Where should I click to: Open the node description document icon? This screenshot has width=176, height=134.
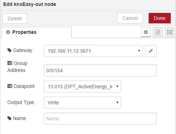158,32
